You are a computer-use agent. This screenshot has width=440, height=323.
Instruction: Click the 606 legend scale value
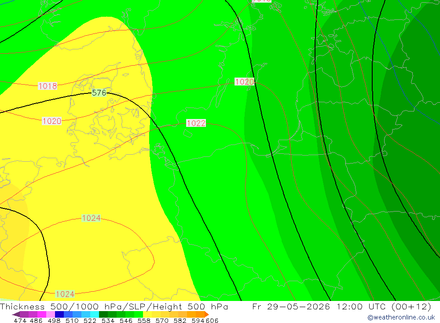pyautogui.click(x=212, y=320)
